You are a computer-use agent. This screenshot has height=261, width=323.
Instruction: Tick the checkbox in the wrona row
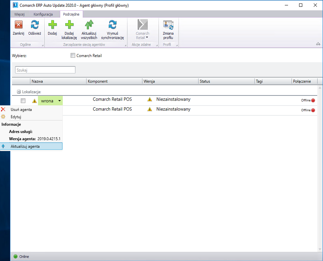[x=23, y=101]
